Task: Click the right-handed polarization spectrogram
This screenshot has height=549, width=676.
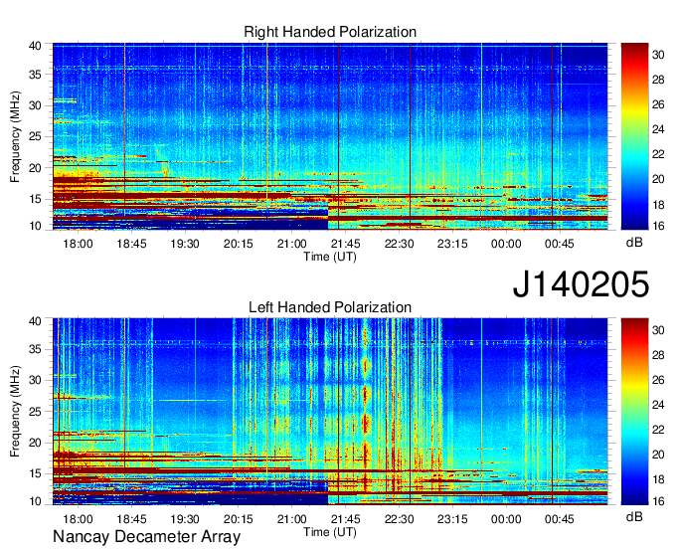Action: (330, 136)
